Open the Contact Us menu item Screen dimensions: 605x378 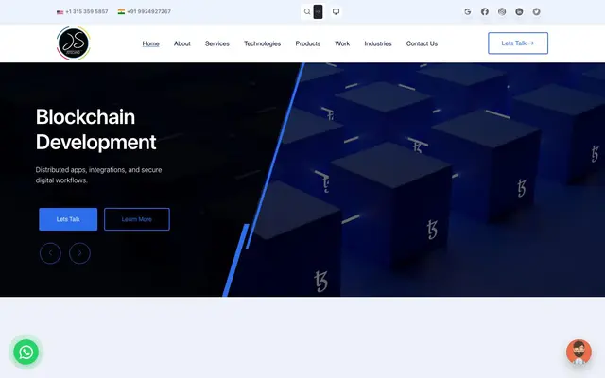pos(422,43)
